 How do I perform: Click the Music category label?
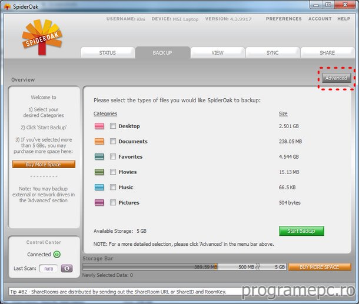pyautogui.click(x=126, y=188)
